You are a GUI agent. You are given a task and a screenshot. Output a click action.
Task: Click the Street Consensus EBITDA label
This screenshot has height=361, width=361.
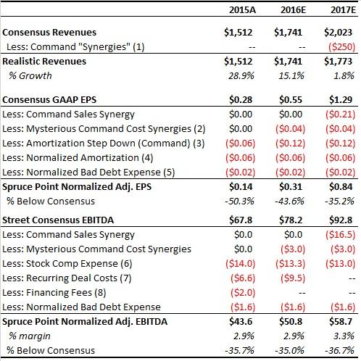pos(58,220)
